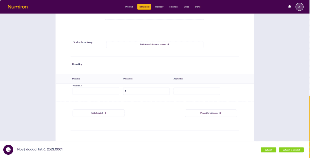The height and width of the screenshot is (158, 310).
Task: Click Prepojiť s faktúrou link button
Action: pos(211,113)
